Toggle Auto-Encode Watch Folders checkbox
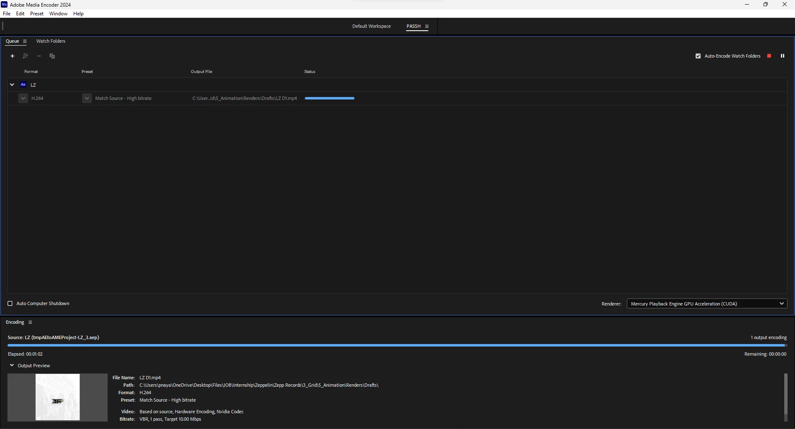 click(698, 56)
